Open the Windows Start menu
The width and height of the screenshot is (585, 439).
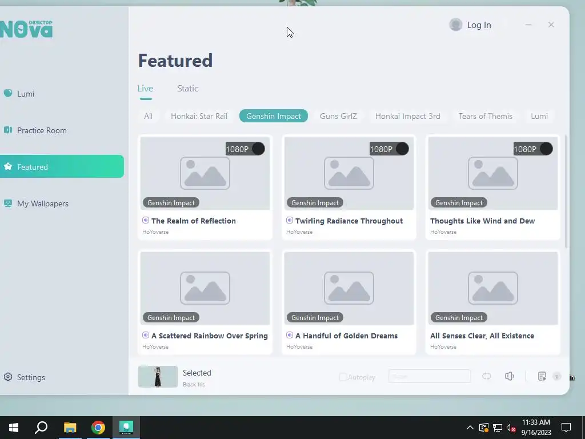(x=14, y=428)
